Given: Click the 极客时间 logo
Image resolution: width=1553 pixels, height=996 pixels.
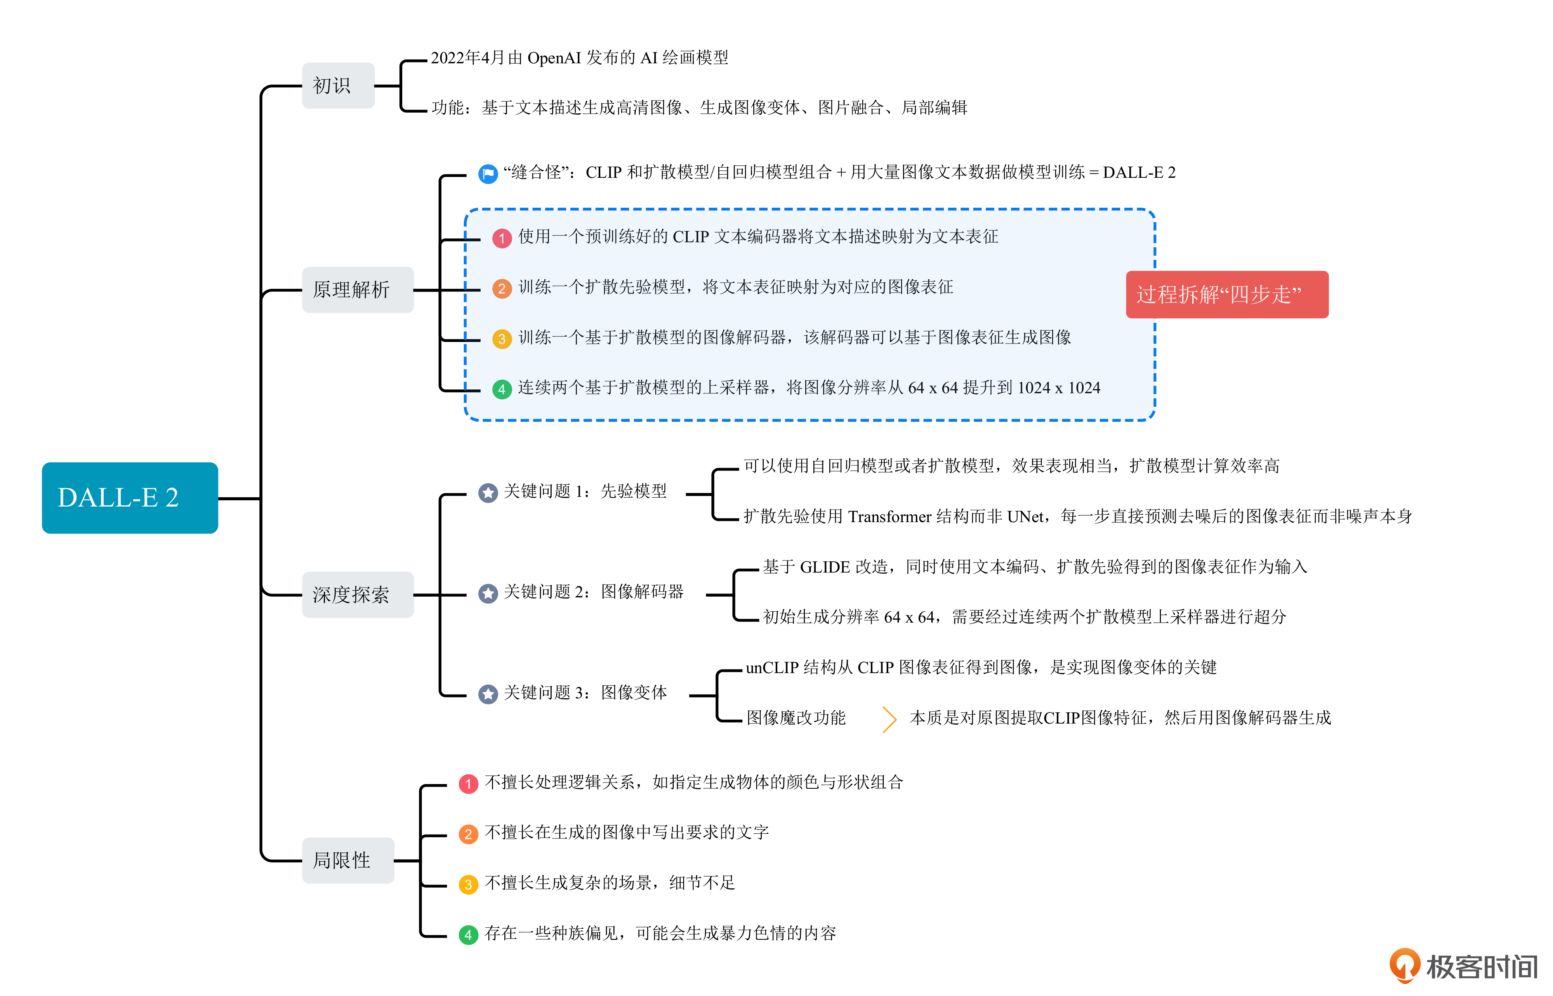Looking at the screenshot, I should click(x=1464, y=966).
